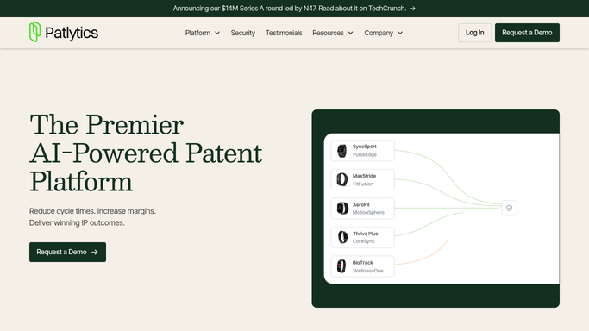Click Request a Demo in the header
The width and height of the screenshot is (589, 331).
point(527,33)
